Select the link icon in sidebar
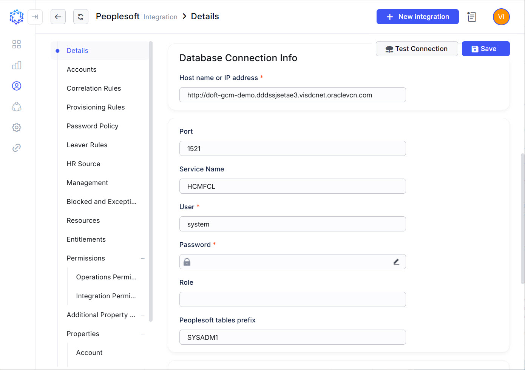The width and height of the screenshot is (525, 370). pos(16,148)
